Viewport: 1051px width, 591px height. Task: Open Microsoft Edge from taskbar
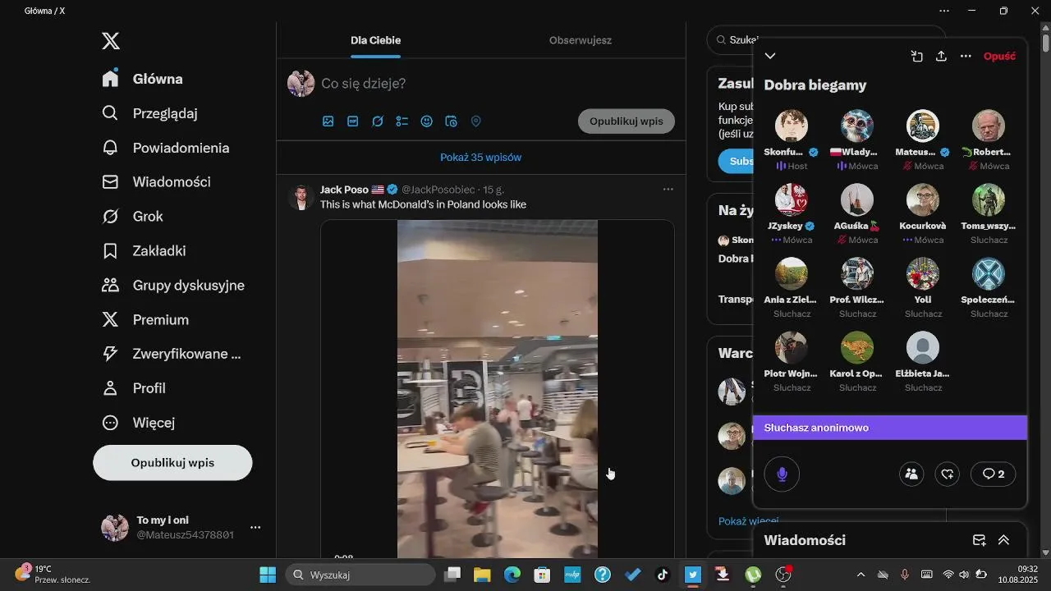pyautogui.click(x=512, y=575)
